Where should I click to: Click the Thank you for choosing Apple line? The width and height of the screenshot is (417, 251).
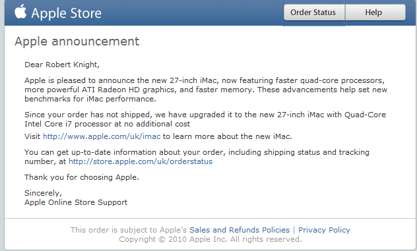[82, 177]
